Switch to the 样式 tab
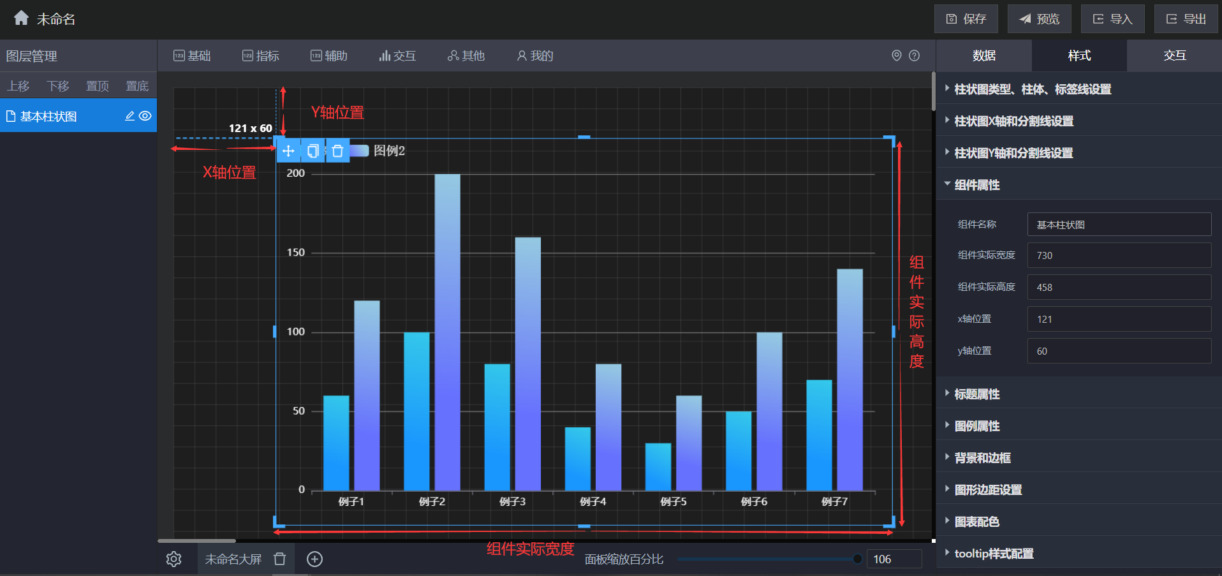 pyautogui.click(x=1079, y=55)
